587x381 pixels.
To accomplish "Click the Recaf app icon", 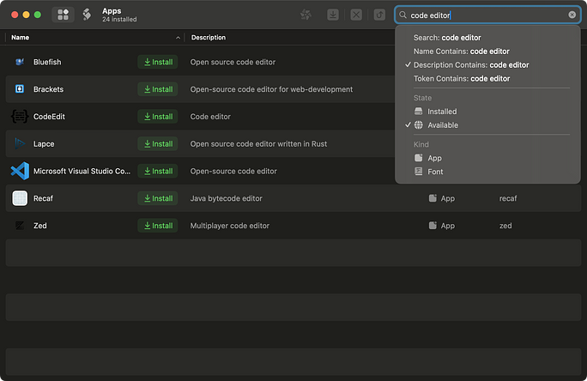I will pos(20,198).
